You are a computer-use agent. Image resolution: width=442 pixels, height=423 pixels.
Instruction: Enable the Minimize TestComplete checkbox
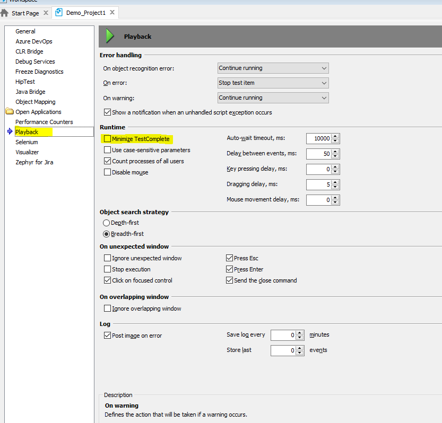108,139
